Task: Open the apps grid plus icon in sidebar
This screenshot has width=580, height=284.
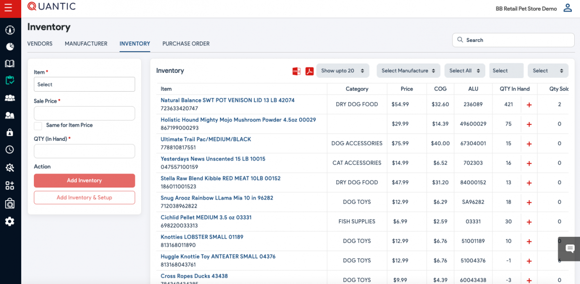Action: 10,186
